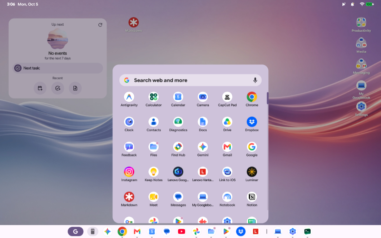
Task: Open battery status in top bar
Action: [370, 4]
